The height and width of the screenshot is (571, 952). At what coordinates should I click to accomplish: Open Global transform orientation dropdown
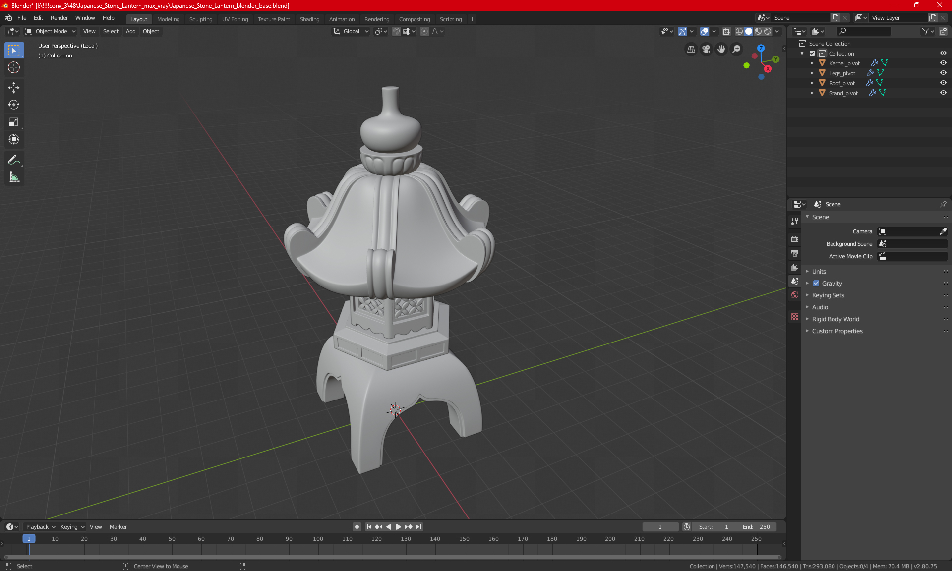351,31
